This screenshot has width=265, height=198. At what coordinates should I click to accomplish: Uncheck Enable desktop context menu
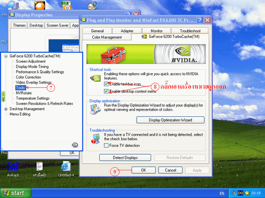106,91
